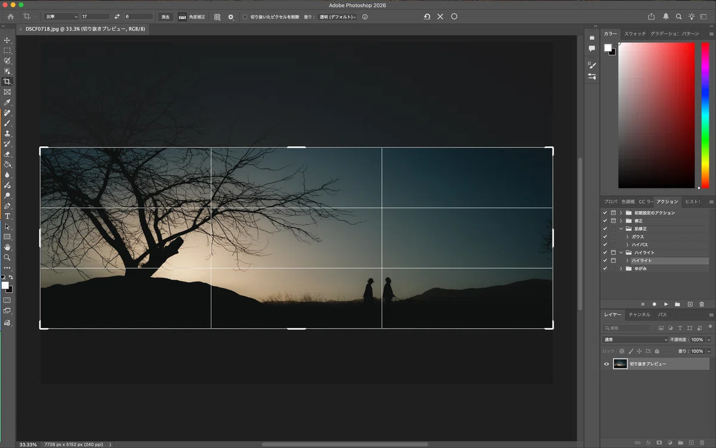
Task: Open the layer blend mode 通常 dropdown
Action: (635, 339)
